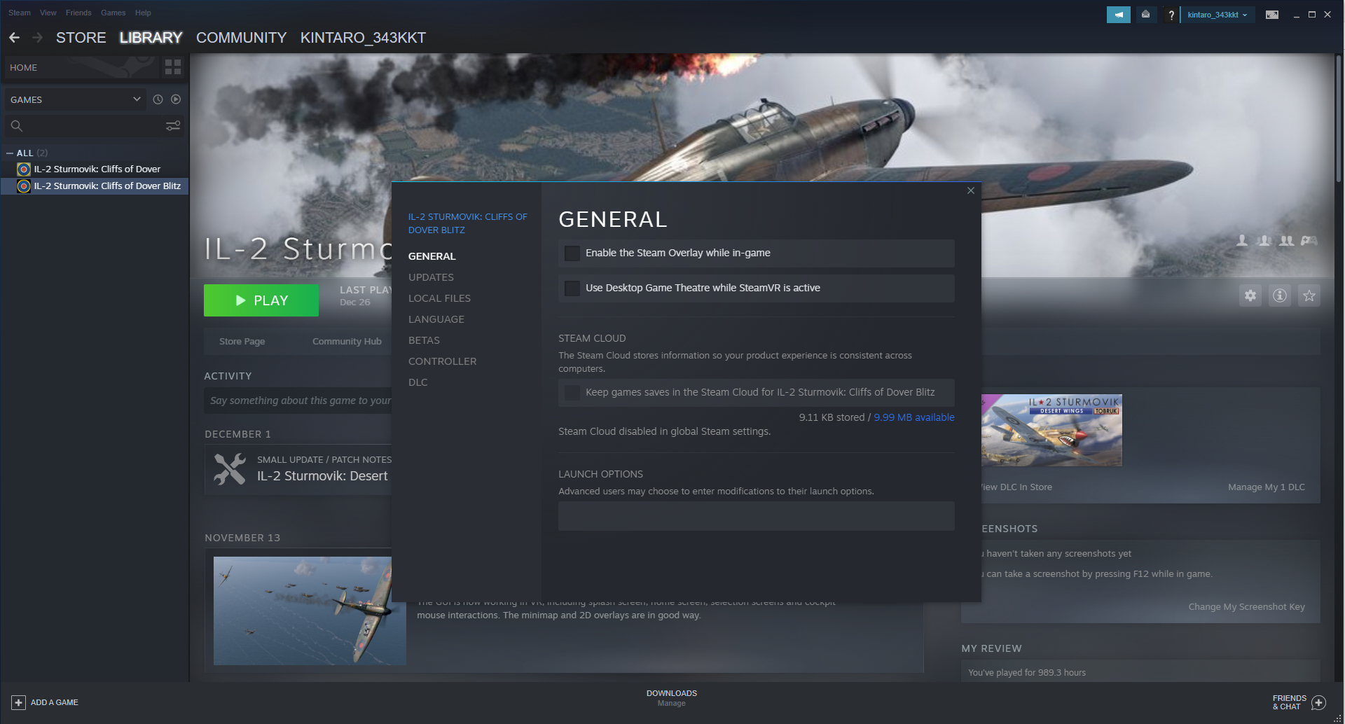Click the question mark help icon

[1171, 15]
